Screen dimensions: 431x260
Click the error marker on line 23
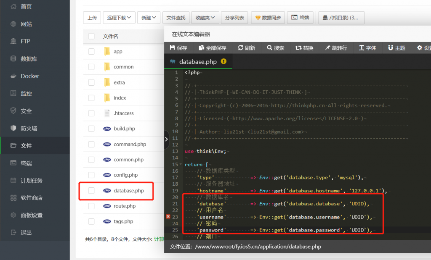pyautogui.click(x=168, y=217)
